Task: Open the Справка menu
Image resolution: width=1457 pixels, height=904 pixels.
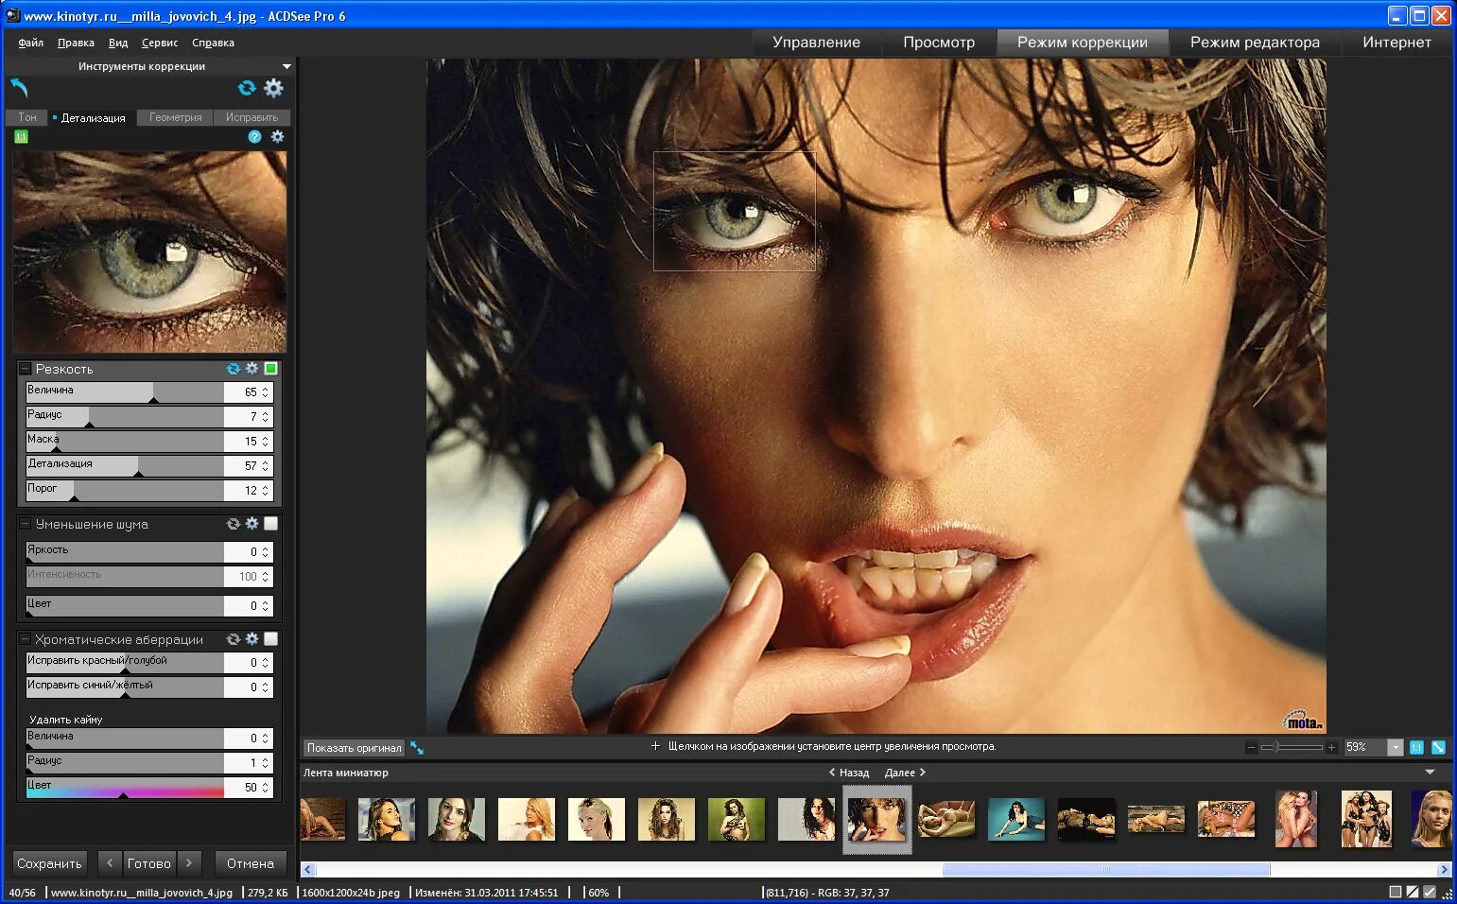Action: (213, 43)
